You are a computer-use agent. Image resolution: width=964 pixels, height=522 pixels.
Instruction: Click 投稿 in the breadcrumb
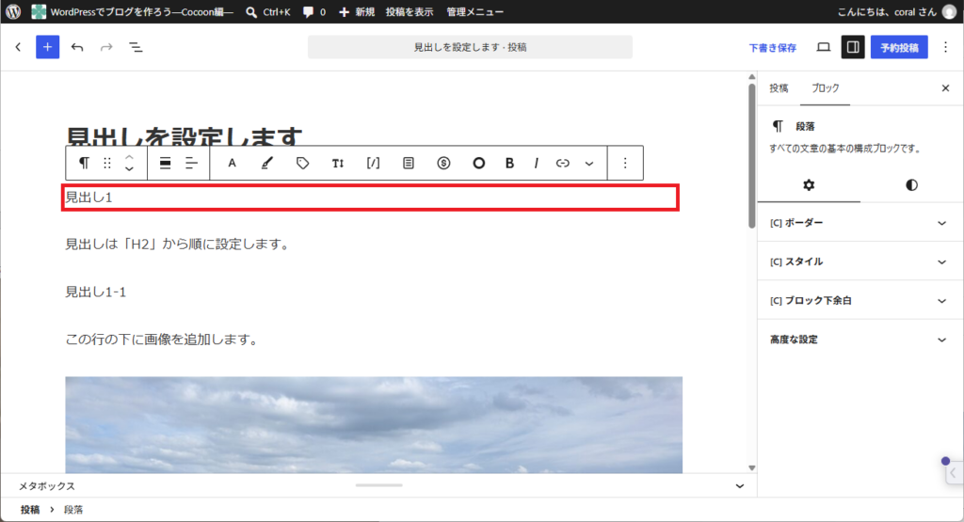pos(30,510)
